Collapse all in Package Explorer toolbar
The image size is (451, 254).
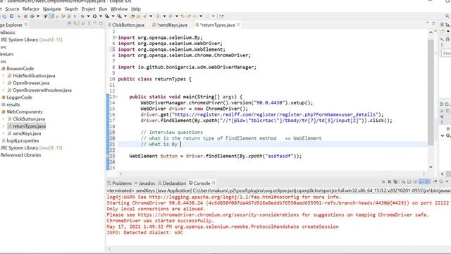[69, 24]
